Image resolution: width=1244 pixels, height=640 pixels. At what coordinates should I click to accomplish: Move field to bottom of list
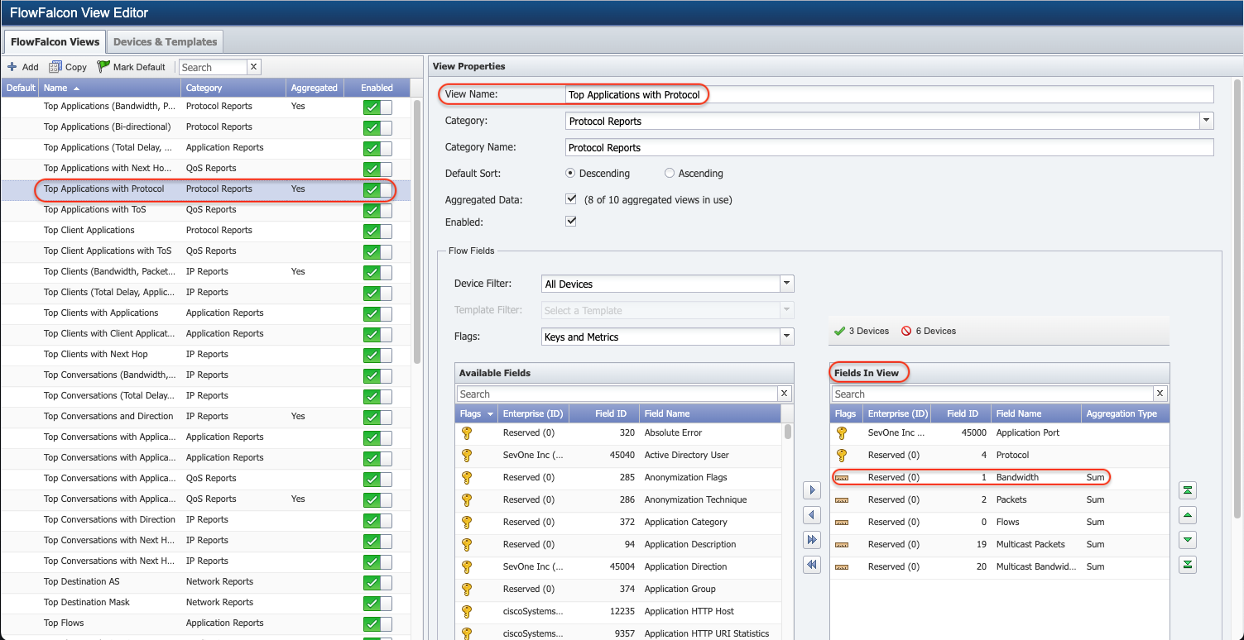[1188, 565]
